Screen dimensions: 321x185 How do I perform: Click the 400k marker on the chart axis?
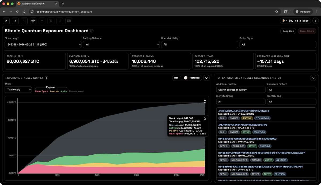[97, 175]
